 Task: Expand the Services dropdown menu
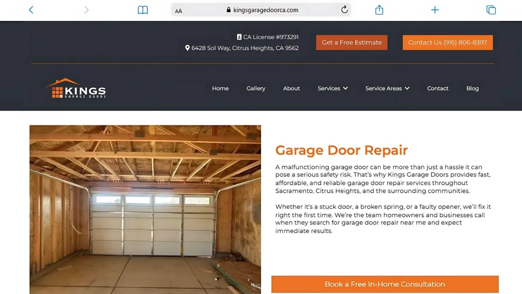point(333,88)
